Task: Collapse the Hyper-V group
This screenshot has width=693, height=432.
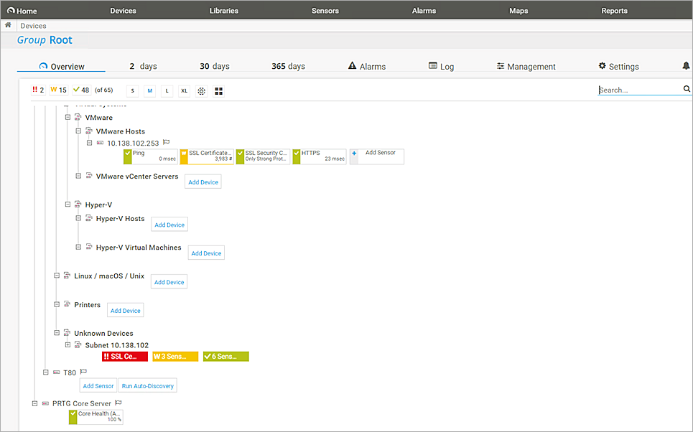Action: (68, 205)
